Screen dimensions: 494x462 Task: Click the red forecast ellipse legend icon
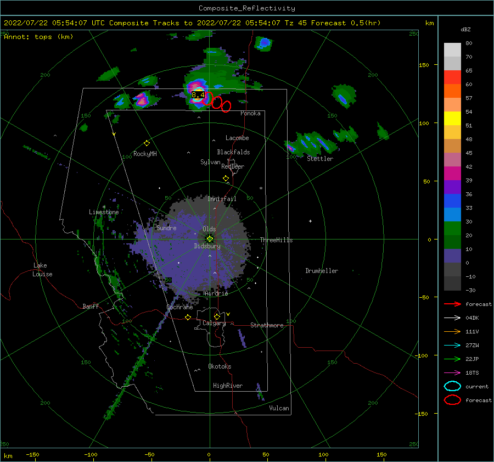452,400
